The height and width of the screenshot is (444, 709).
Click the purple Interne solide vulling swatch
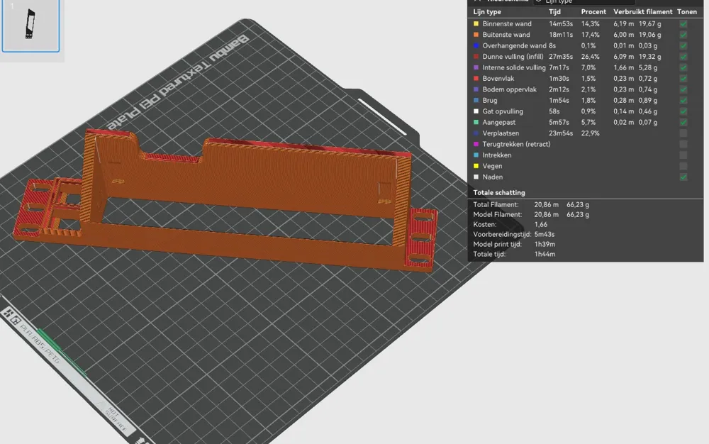pyautogui.click(x=476, y=67)
